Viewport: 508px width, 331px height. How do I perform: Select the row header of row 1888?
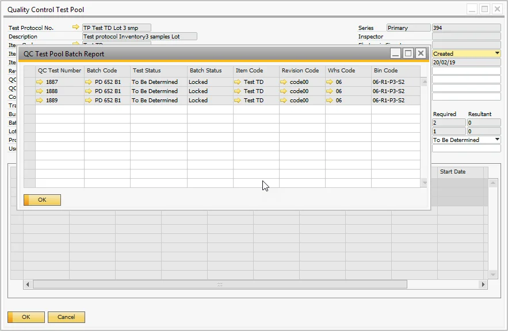(29, 91)
